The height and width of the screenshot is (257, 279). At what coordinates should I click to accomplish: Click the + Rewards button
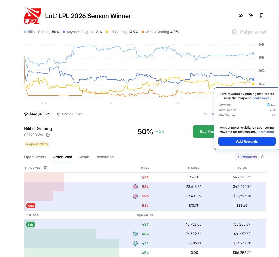pyautogui.click(x=247, y=157)
